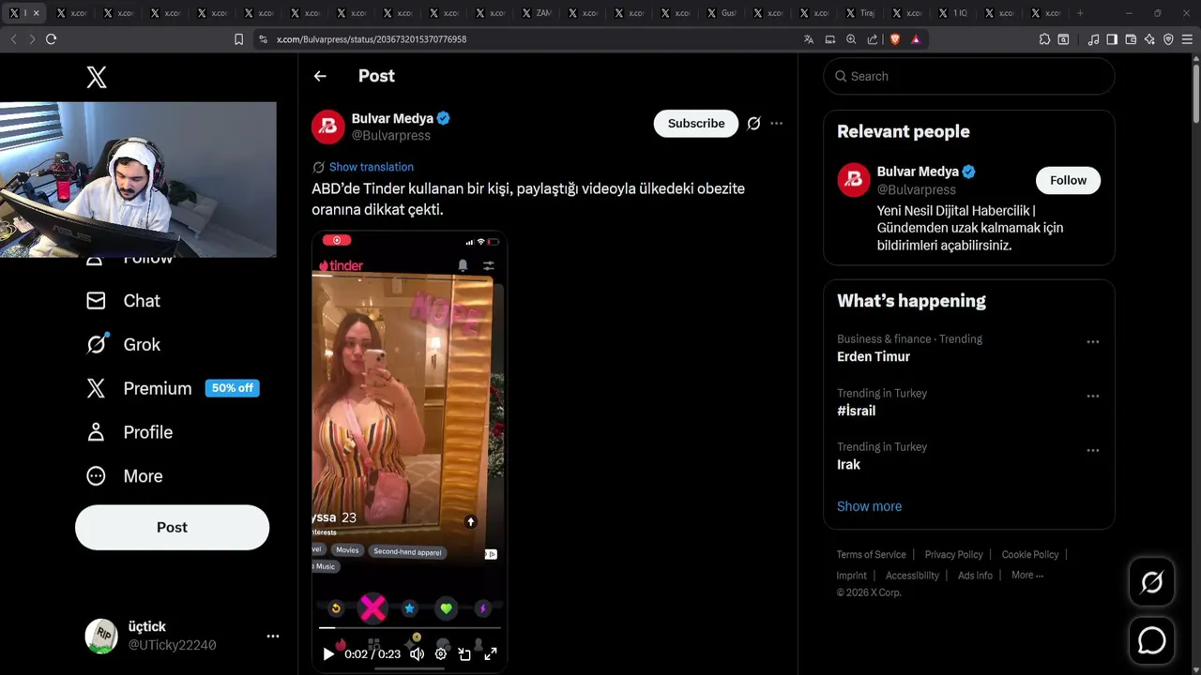Click the Search input field
Image resolution: width=1201 pixels, height=675 pixels.
click(x=969, y=76)
